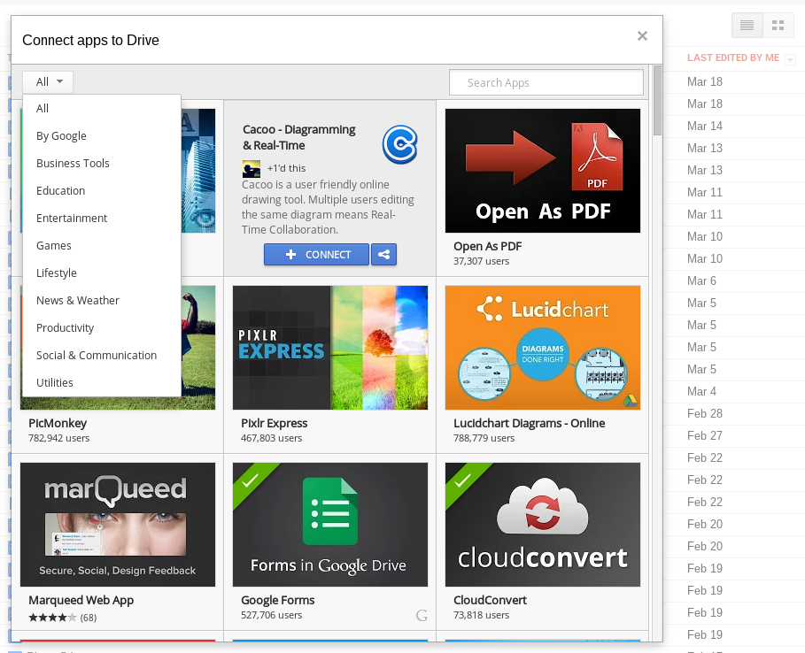Click the +1 user avatar for Cacoo

tap(251, 169)
